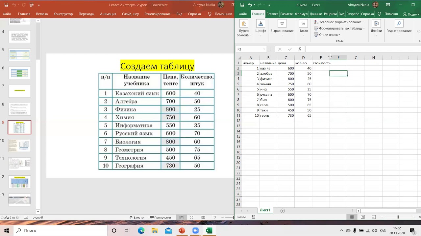Open the Excel Данные tab
Image resolution: width=421 pixels, height=236 pixels.
click(x=316, y=14)
